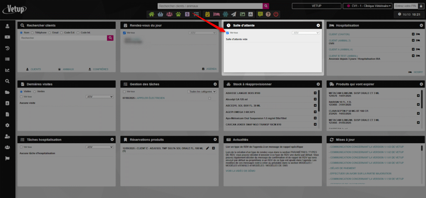This screenshot has height=198, width=426.
Task: Click the settings gear in left sidebar
Action: pos(7,125)
